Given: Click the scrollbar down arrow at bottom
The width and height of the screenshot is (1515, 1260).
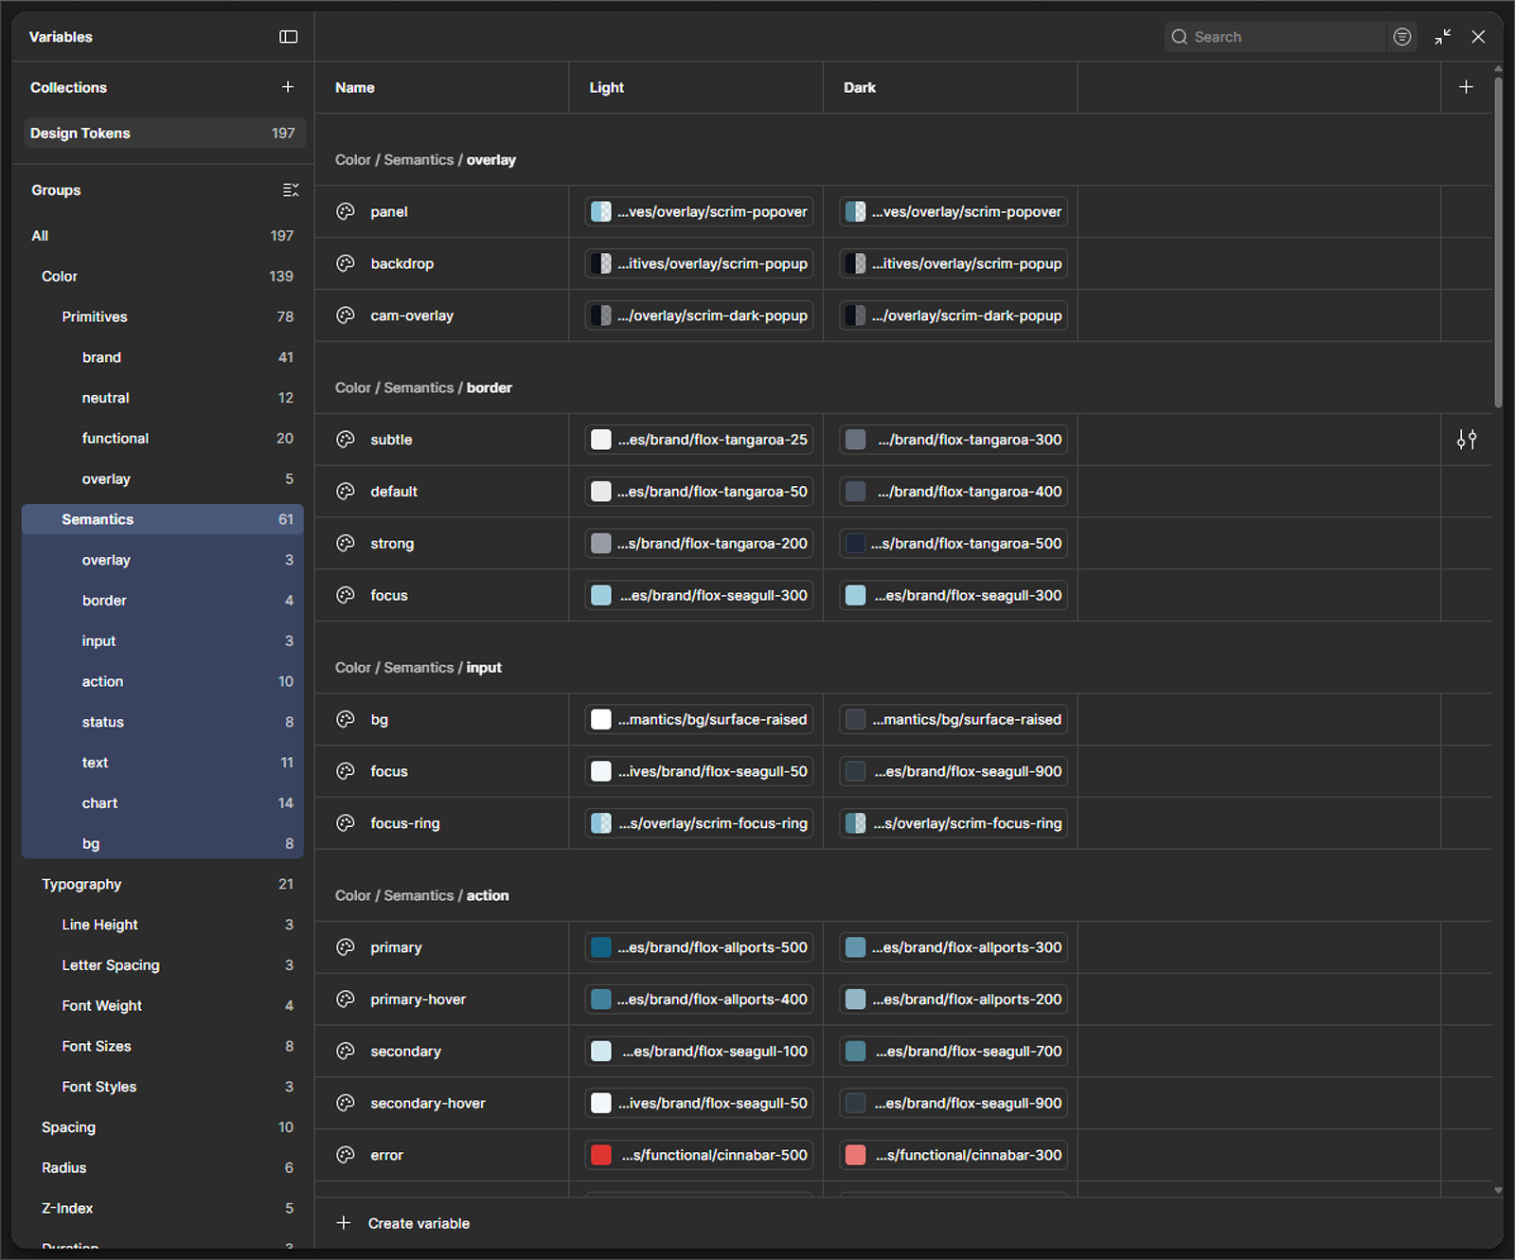Looking at the screenshot, I should click(x=1498, y=1190).
